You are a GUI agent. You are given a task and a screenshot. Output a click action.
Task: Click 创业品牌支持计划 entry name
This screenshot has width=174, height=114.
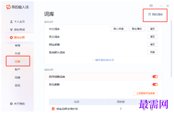tap(67, 109)
